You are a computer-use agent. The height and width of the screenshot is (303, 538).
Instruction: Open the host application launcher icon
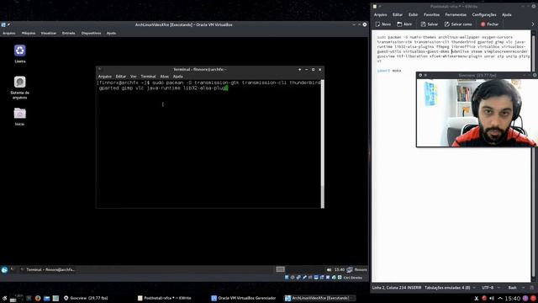[x=4, y=298]
